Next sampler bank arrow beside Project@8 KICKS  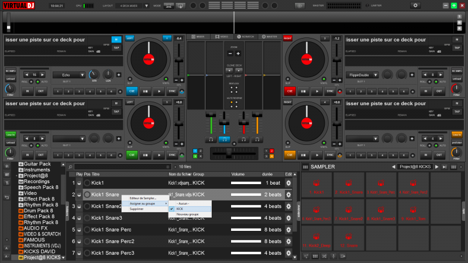(x=437, y=167)
